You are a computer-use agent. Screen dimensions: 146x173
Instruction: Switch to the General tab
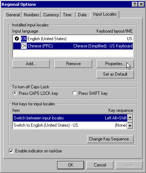pyautogui.click(x=13, y=15)
